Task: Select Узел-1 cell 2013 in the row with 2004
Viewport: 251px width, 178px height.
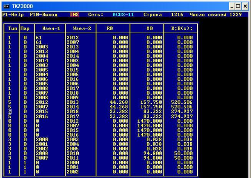Action: (42, 52)
